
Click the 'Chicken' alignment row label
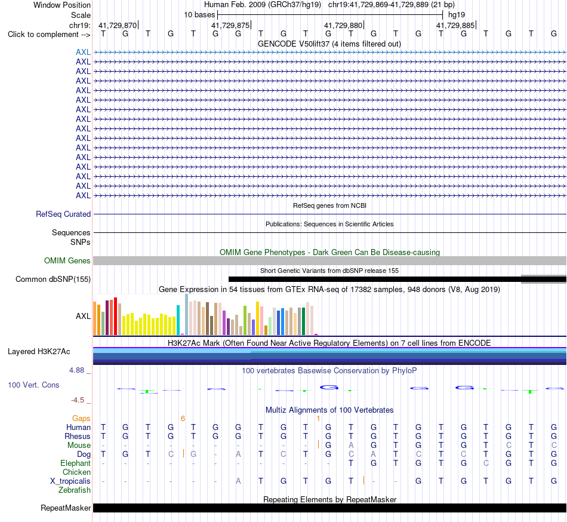click(76, 472)
